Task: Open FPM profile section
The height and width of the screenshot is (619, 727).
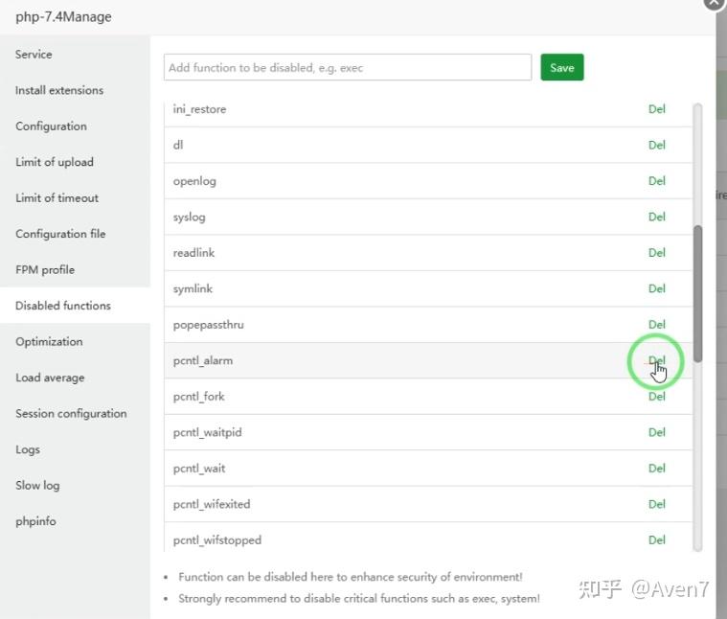Action: point(45,270)
